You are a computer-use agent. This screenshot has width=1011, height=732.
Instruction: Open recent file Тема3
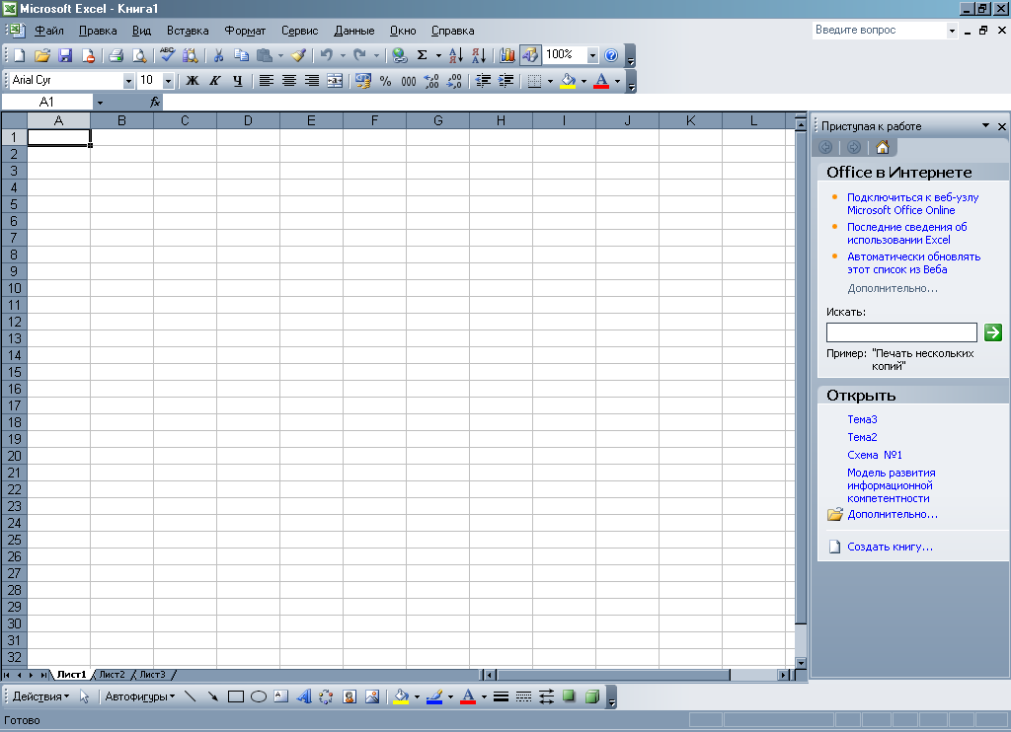862,419
